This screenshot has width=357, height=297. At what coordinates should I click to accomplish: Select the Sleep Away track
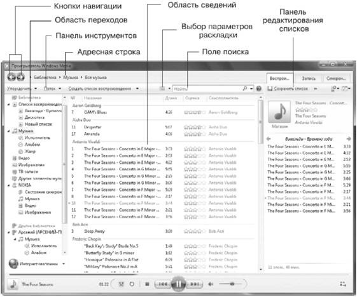pyautogui.click(x=94, y=231)
